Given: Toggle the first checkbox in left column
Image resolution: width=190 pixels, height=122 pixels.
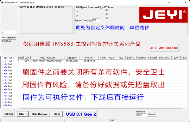Looking at the screenshot, I should pyautogui.click(x=77, y=12).
